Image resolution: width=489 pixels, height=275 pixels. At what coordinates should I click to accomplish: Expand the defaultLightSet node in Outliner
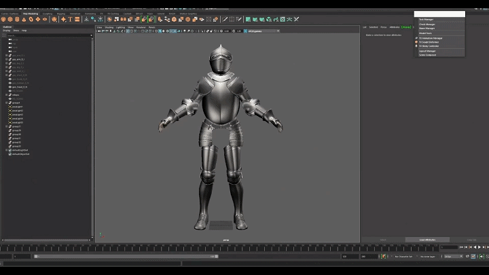coord(6,150)
